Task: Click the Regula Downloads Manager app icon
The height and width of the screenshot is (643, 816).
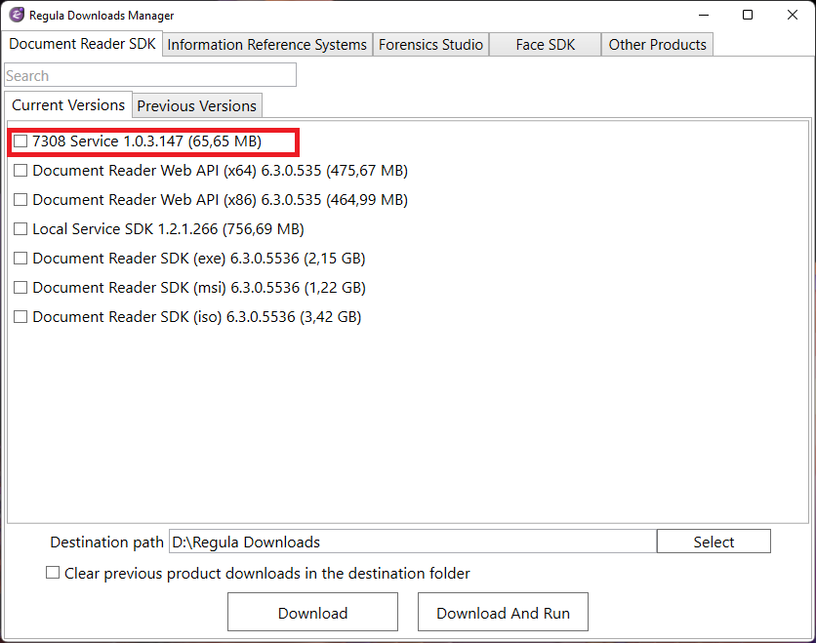Action: click(17, 15)
